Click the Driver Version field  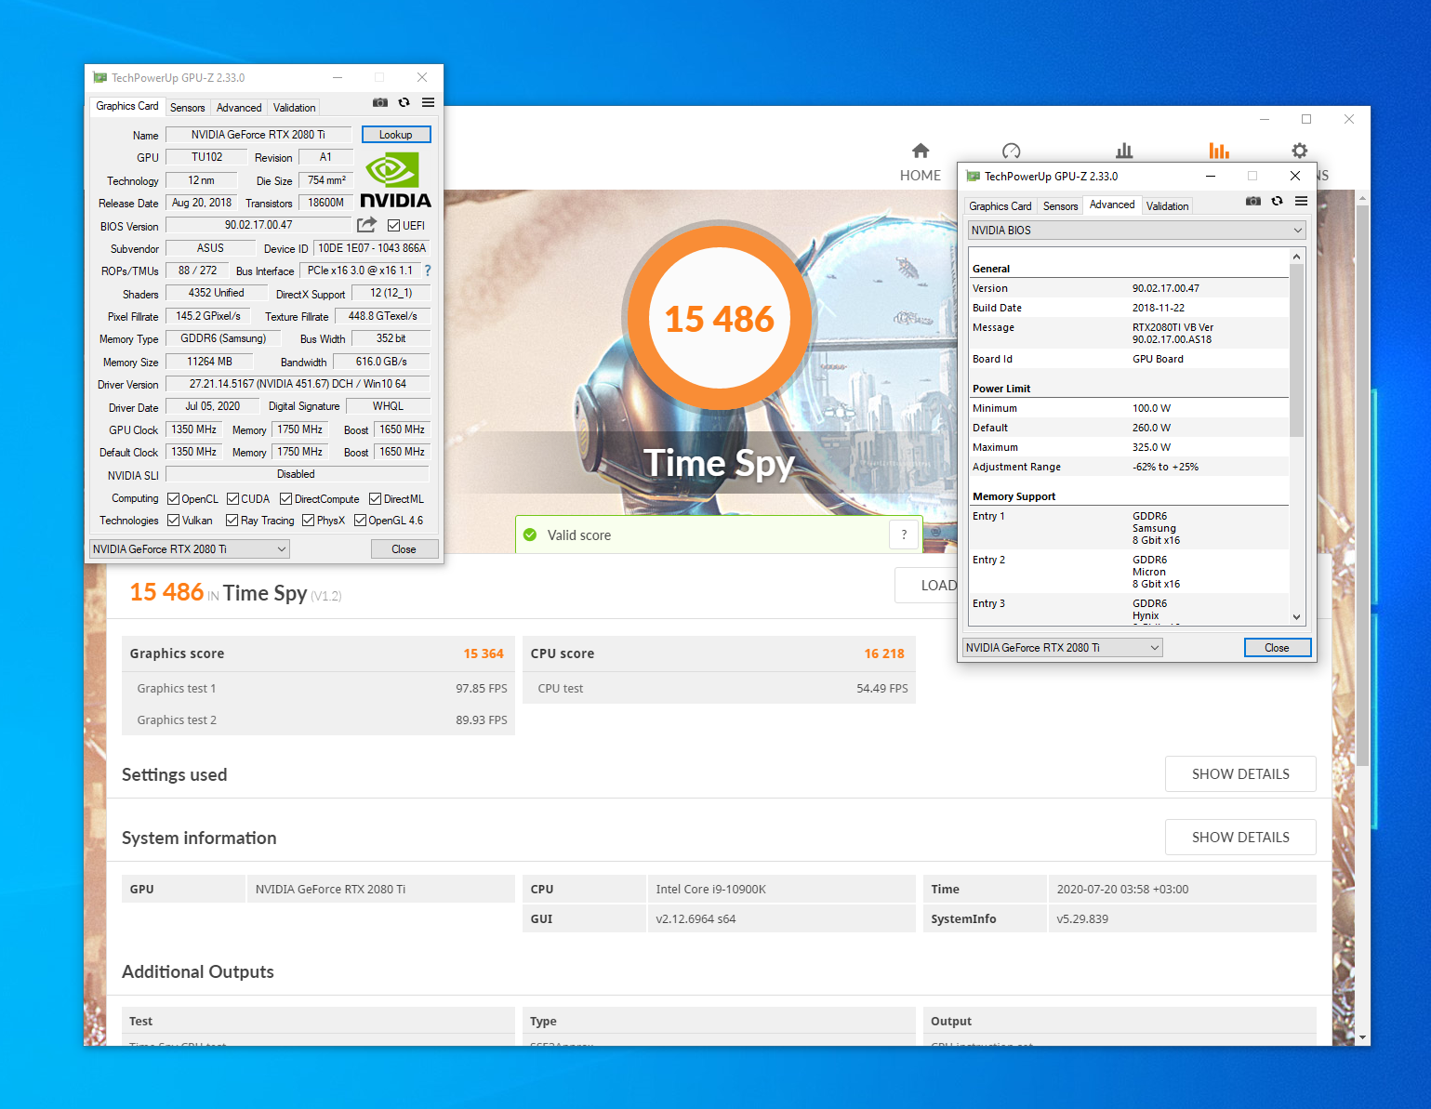point(298,384)
